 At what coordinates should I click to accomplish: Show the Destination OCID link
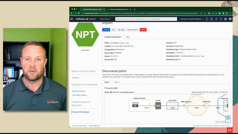click(197, 56)
